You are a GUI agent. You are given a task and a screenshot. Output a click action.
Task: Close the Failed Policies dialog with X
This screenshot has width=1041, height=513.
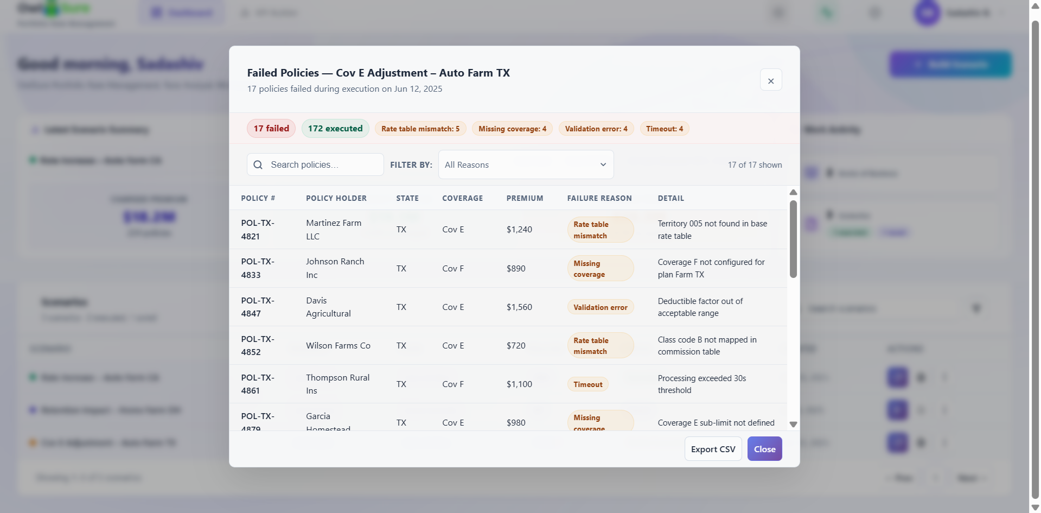coord(770,80)
